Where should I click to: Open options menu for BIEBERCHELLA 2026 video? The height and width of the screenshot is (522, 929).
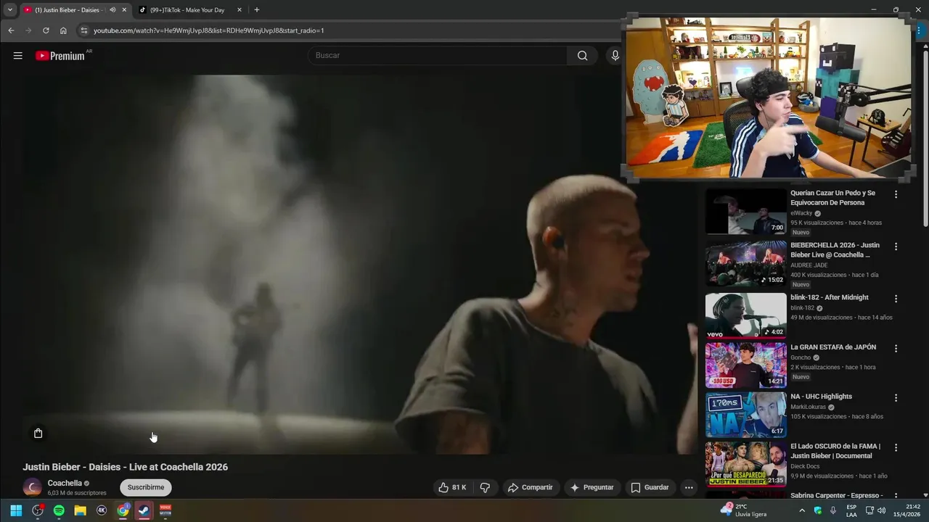[x=896, y=246]
